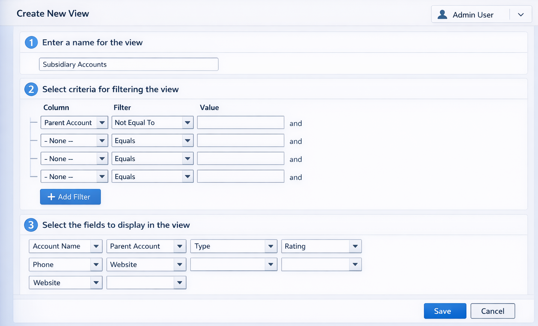Image resolution: width=538 pixels, height=326 pixels.
Task: Cancel view creation
Action: [493, 311]
